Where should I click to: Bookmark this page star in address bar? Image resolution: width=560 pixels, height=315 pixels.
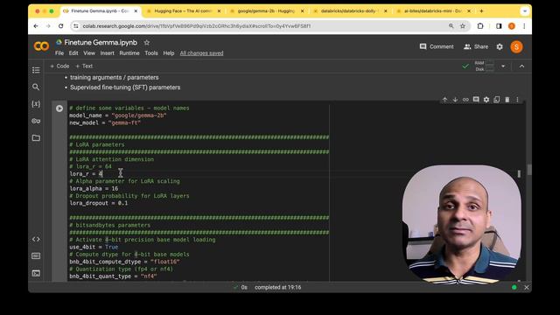(x=463, y=26)
